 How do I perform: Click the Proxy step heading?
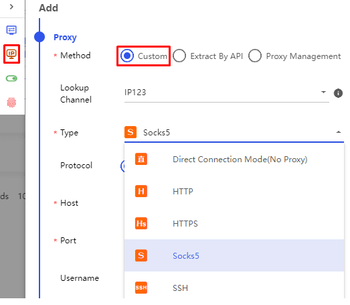pos(65,38)
